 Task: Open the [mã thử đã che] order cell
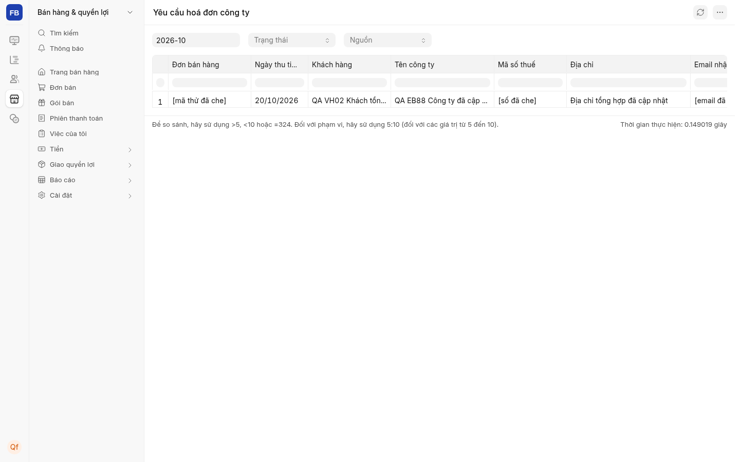(210, 100)
